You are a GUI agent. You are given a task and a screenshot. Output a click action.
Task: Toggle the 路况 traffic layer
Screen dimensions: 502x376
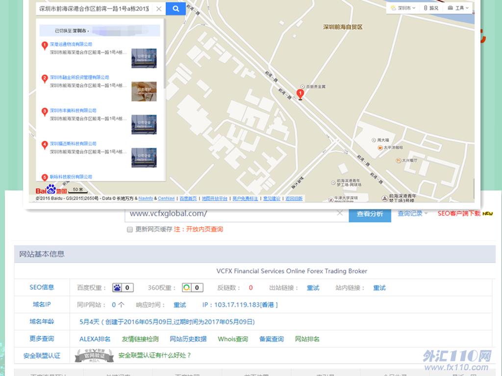pyautogui.click(x=431, y=8)
